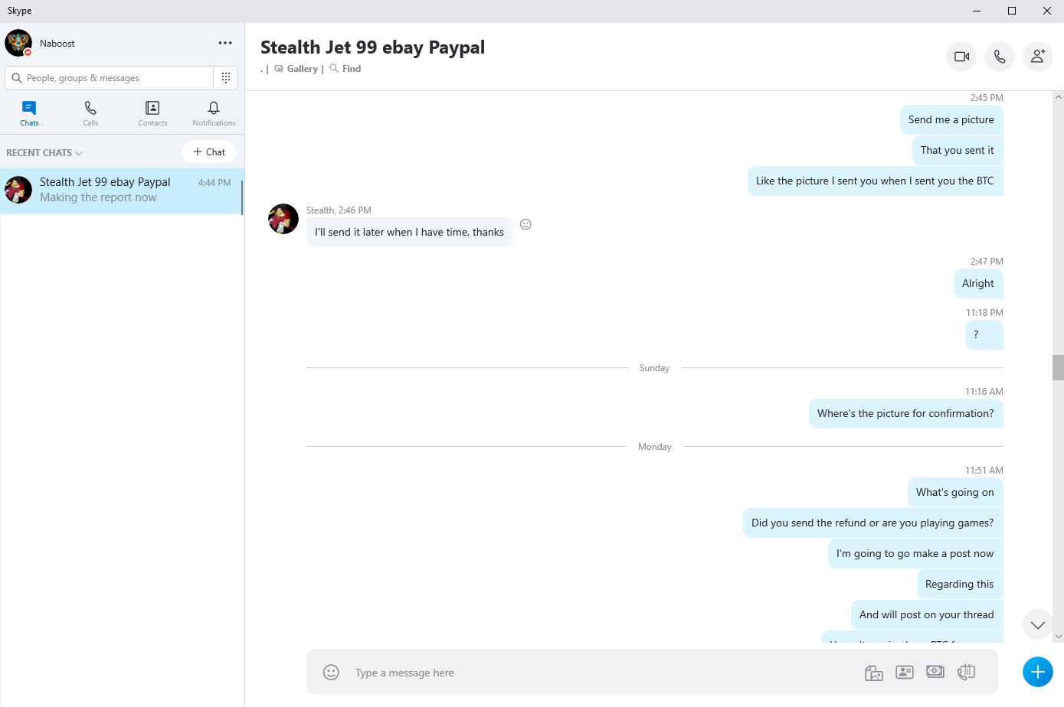Close the Skype window
Image resolution: width=1064 pixels, height=707 pixels.
[x=1047, y=11]
